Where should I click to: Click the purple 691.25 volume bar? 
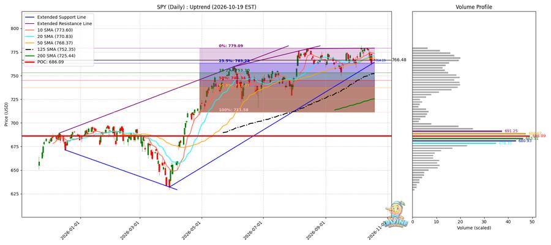(457, 131)
